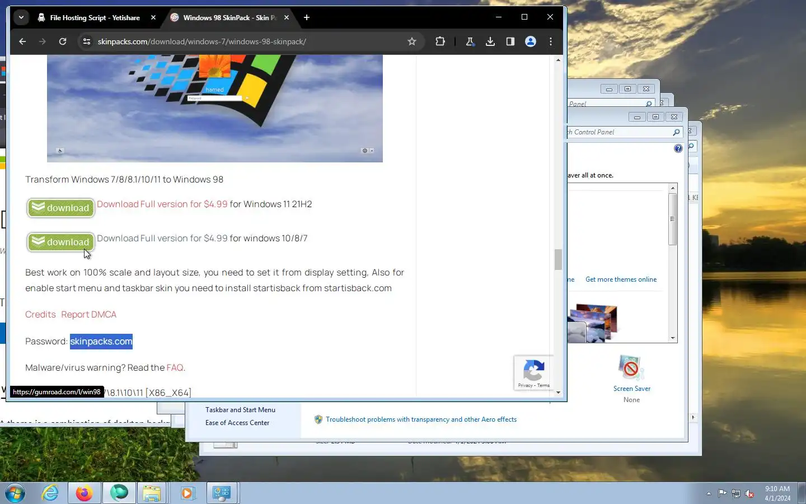Click page scrollbar up arrow
The height and width of the screenshot is (504, 806).
click(x=558, y=60)
